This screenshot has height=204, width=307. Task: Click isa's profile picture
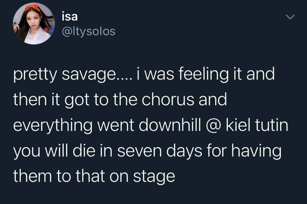point(33,24)
